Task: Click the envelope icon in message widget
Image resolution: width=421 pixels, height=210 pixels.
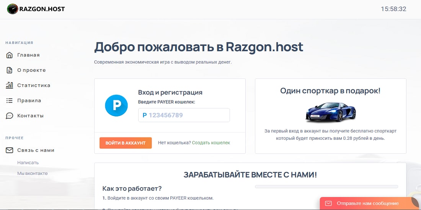Action: (x=328, y=204)
